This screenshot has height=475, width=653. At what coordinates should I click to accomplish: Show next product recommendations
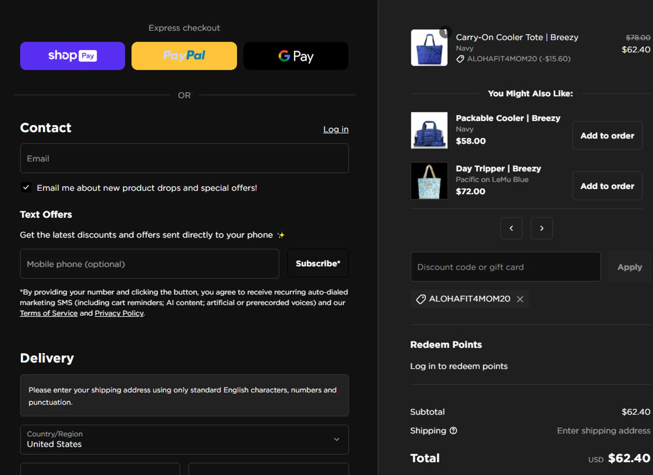(542, 228)
